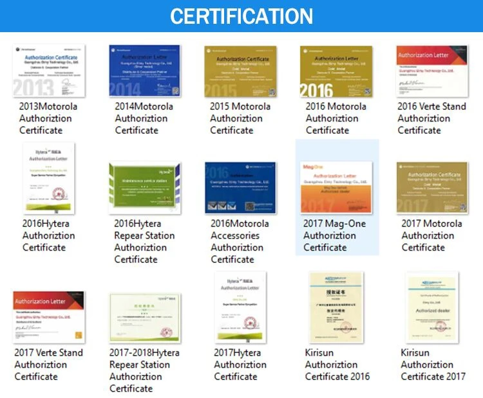The width and height of the screenshot is (483, 398).
Task: Open the 2017 Verte Stand Authorization Letter thumbnail
Action: pyautogui.click(x=49, y=317)
